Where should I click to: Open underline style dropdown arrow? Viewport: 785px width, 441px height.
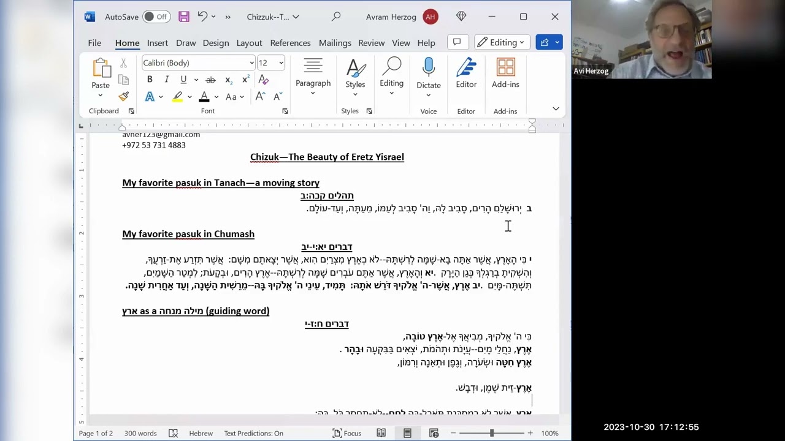tap(196, 80)
